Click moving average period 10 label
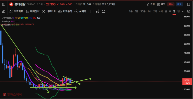 16,18
